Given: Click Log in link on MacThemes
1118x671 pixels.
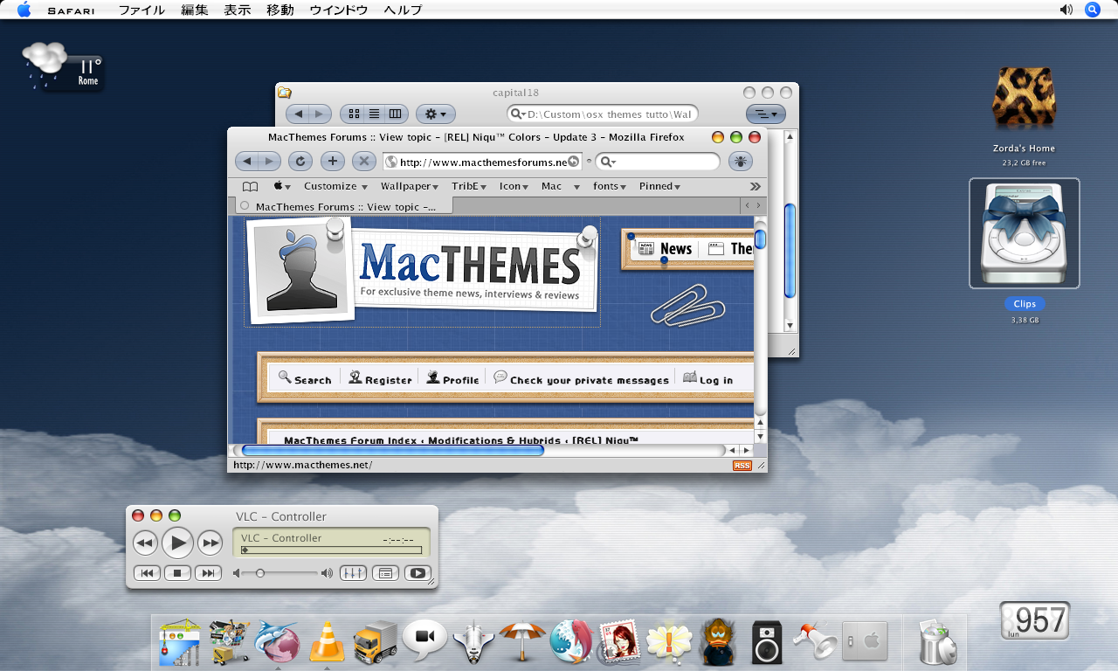Looking at the screenshot, I should pos(707,379).
